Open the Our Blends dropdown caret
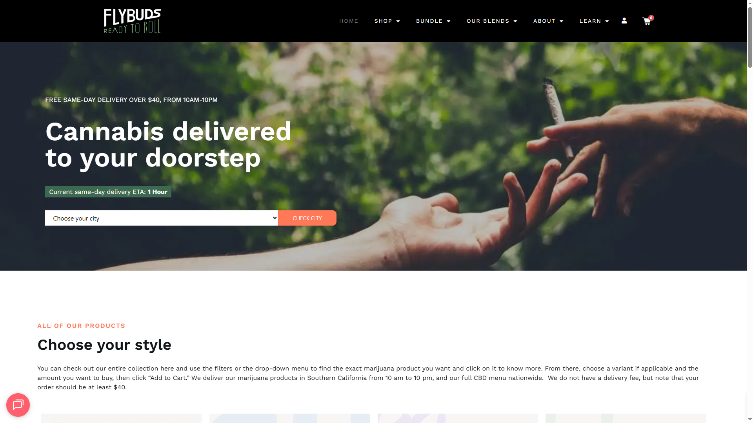753x423 pixels. click(x=515, y=21)
